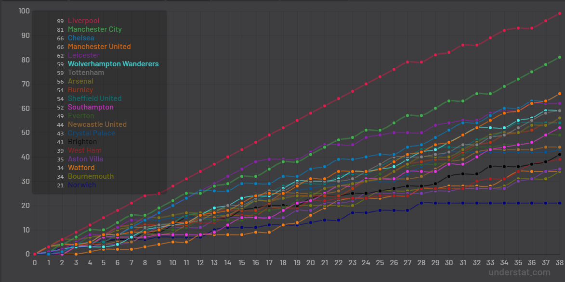This screenshot has width=565, height=282.
Task: Click the 50 label on the y-axis
Action: (26, 133)
